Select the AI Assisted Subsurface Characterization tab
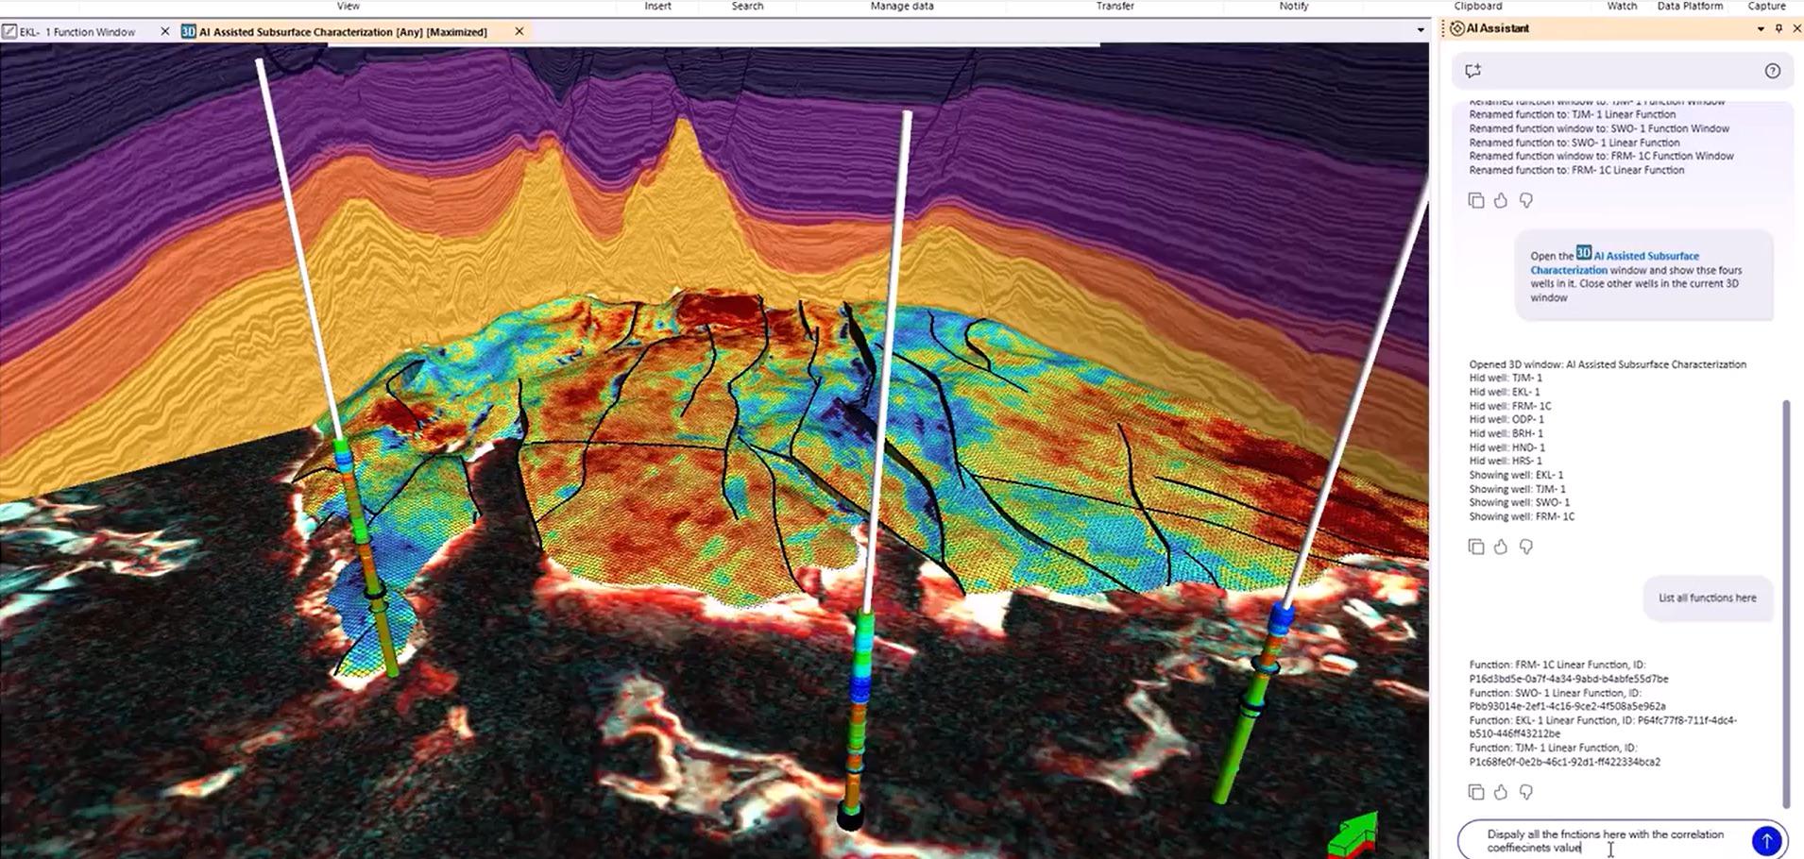 point(342,32)
